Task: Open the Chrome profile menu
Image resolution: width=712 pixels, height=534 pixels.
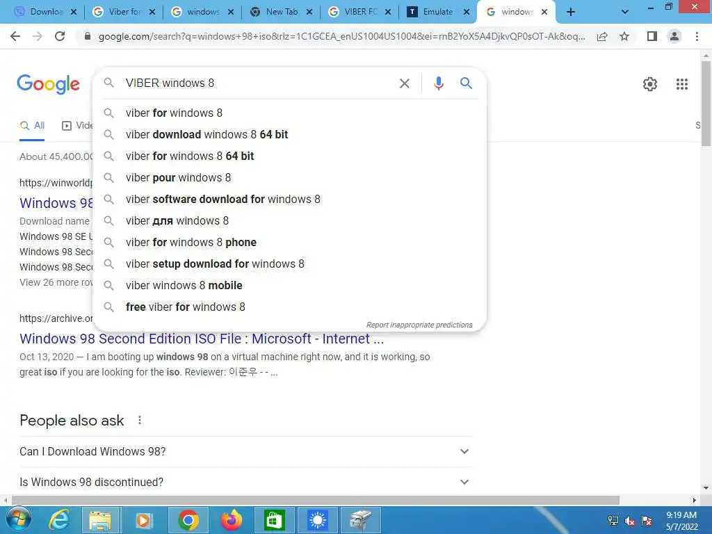Action: (674, 36)
